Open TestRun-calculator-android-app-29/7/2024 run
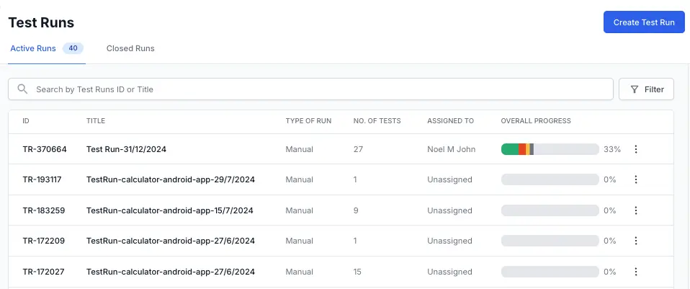 pyautogui.click(x=169, y=179)
